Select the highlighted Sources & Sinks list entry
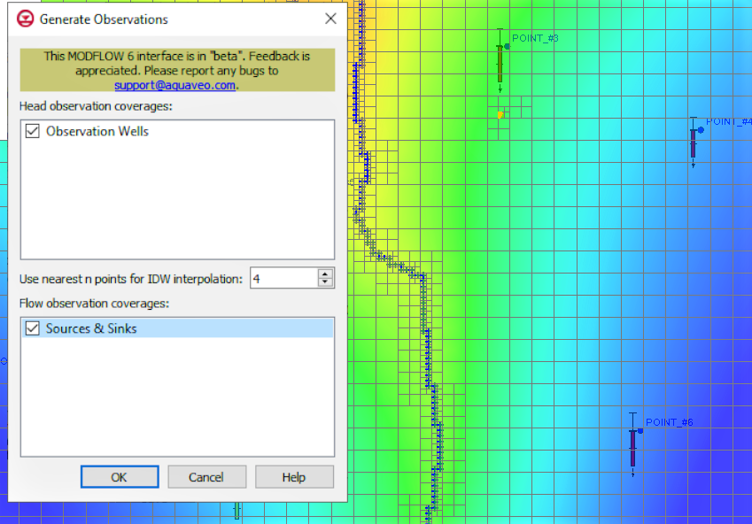The image size is (752, 524). [133, 327]
